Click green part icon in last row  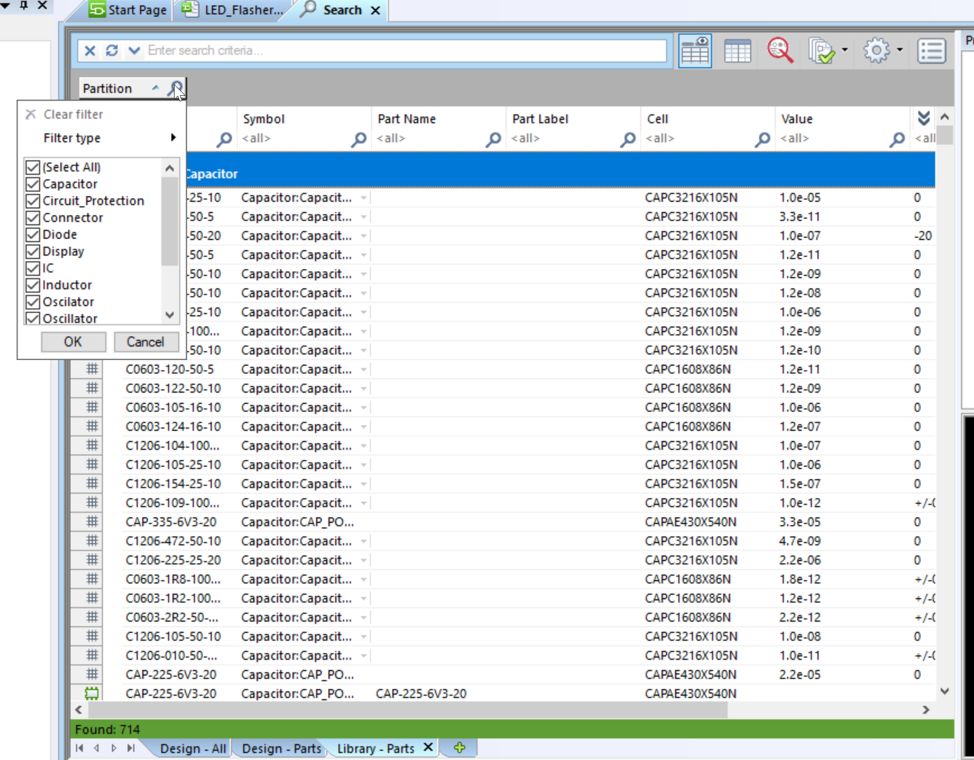(x=92, y=694)
